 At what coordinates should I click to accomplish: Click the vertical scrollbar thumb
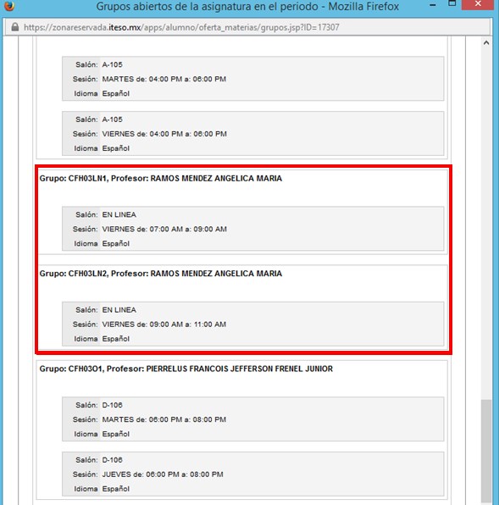coord(486,452)
